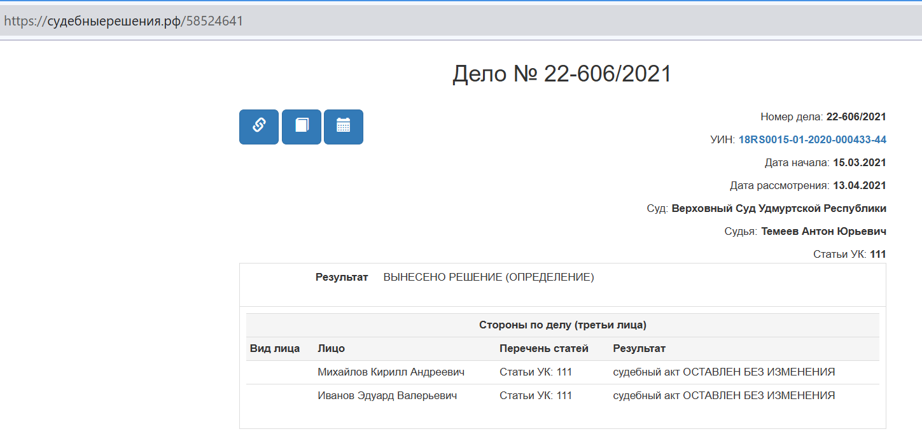The width and height of the screenshot is (922, 443).
Task: Open the calendar icon button
Action: click(x=344, y=127)
